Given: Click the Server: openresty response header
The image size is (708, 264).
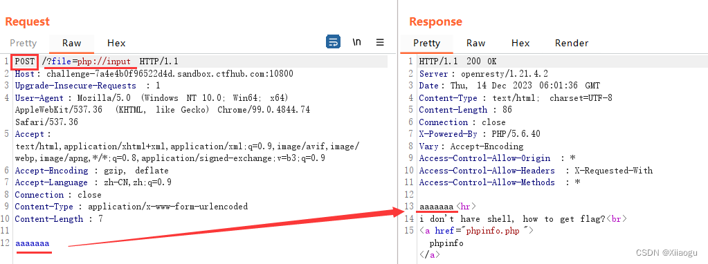Looking at the screenshot, I should click(483, 73).
